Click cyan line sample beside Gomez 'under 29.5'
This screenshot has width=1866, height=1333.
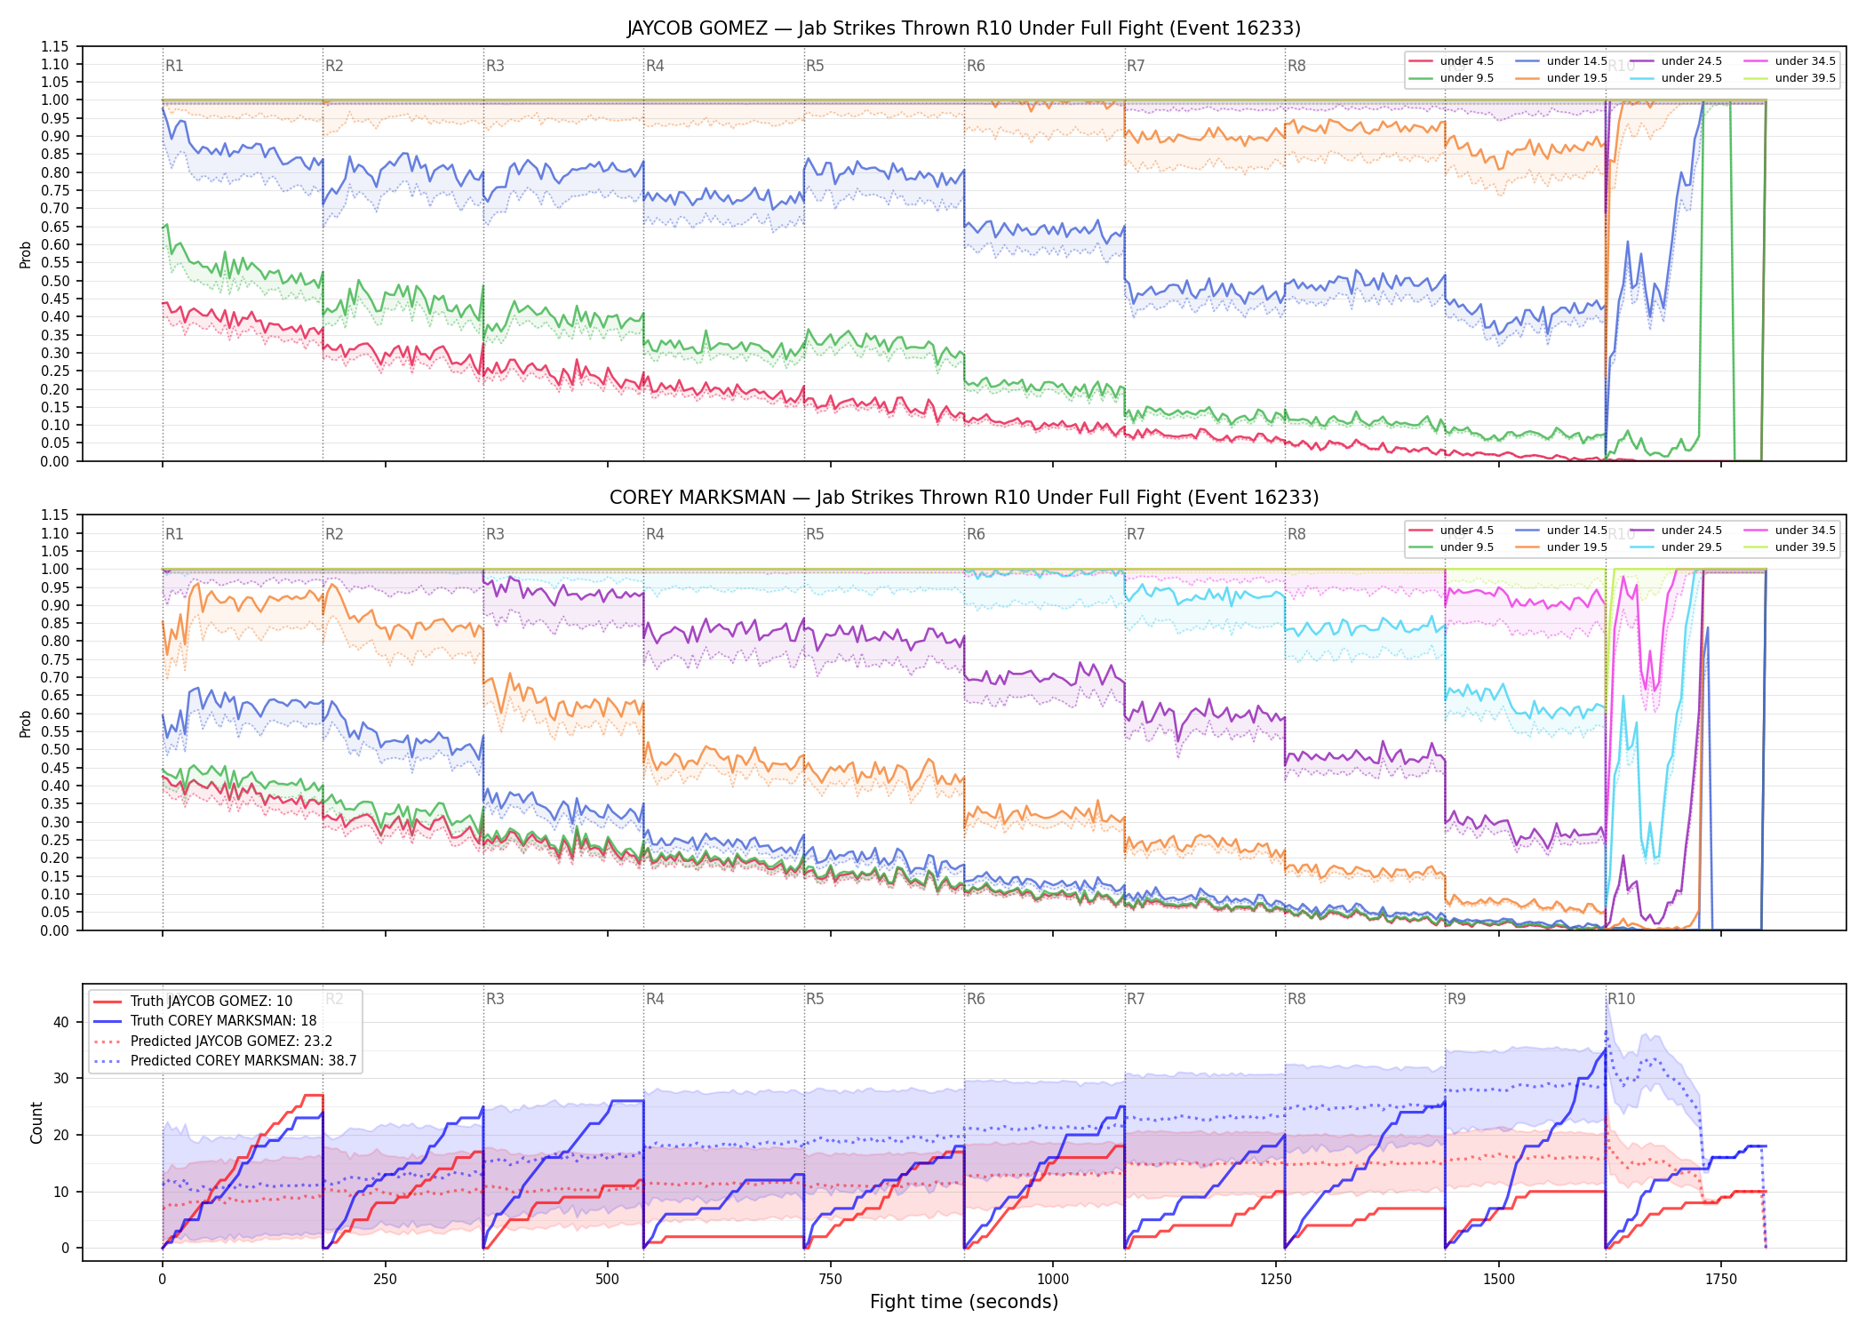point(1642,78)
